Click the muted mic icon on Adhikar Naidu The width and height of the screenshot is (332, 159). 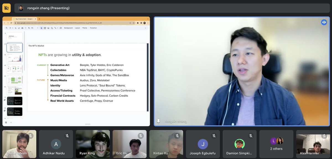click(67, 136)
